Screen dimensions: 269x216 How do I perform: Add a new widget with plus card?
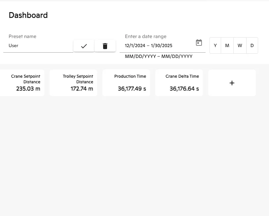point(232,83)
